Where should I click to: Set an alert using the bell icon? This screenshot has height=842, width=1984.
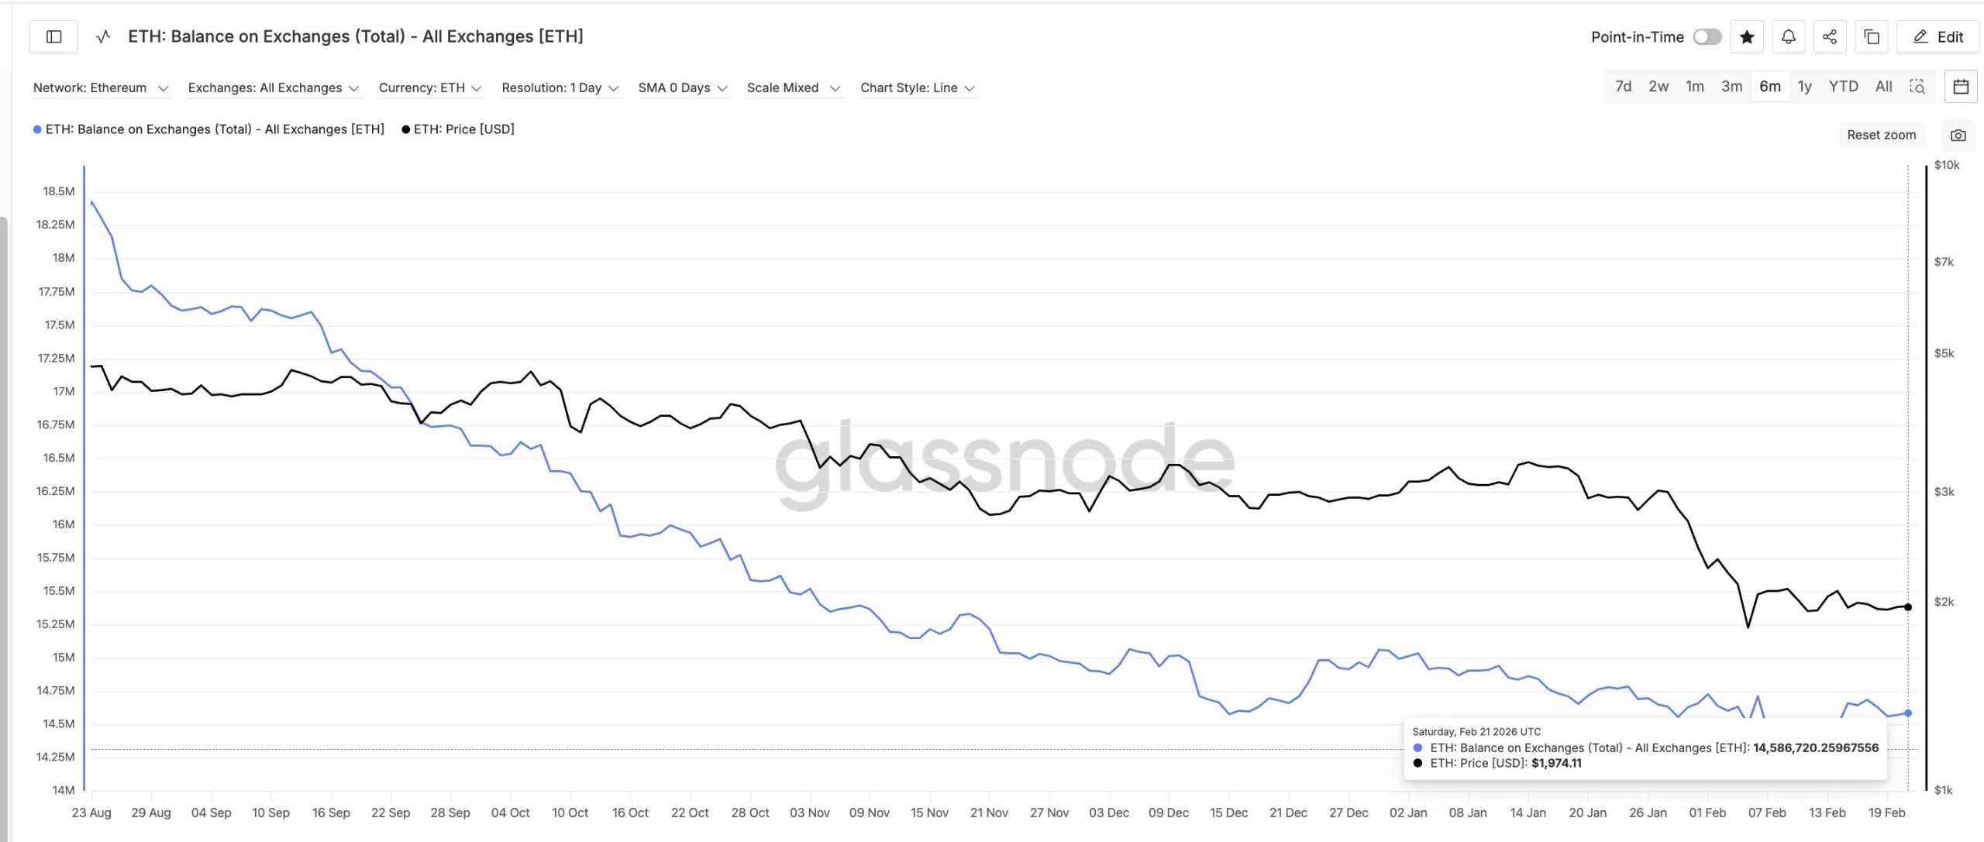(1789, 36)
